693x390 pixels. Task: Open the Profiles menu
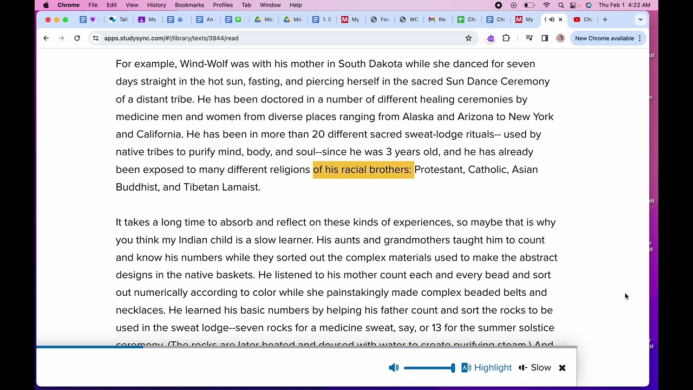coord(223,5)
